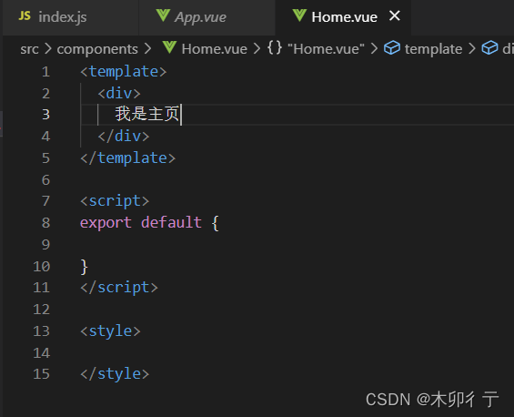The height and width of the screenshot is (417, 514).
Task: Click the JS file icon on index.js tab
Action: point(25,15)
